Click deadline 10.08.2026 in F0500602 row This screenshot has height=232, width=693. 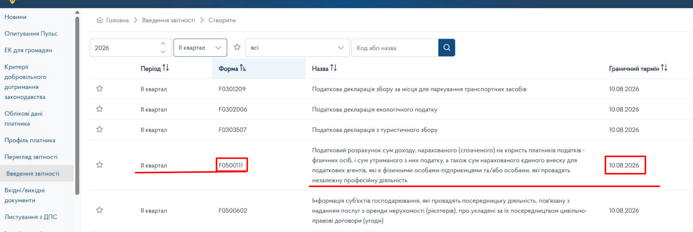pyautogui.click(x=624, y=210)
